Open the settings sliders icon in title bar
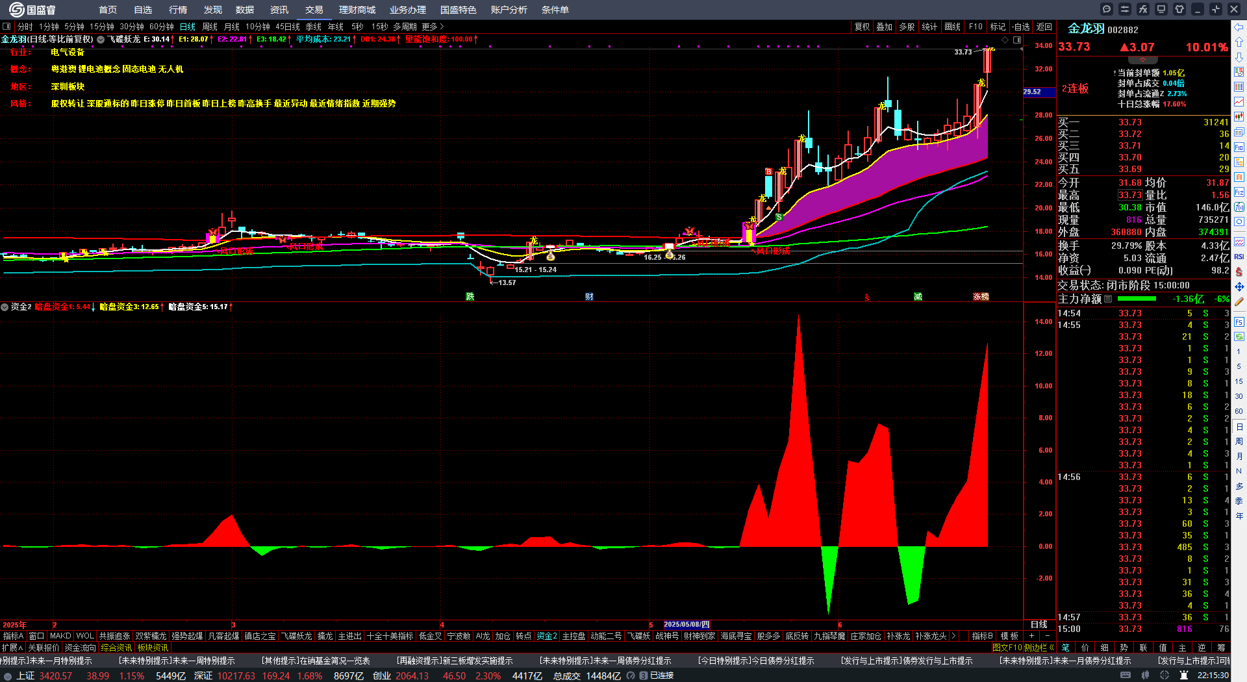This screenshot has height=682, width=1247. (x=1125, y=9)
